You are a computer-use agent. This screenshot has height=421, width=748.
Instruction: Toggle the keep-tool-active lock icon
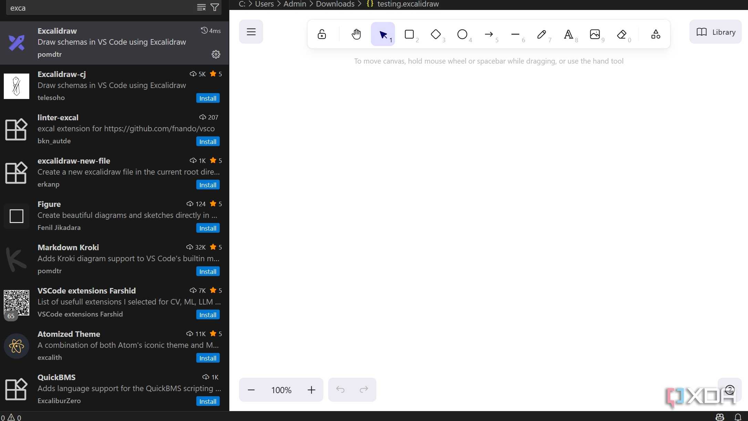(x=322, y=34)
